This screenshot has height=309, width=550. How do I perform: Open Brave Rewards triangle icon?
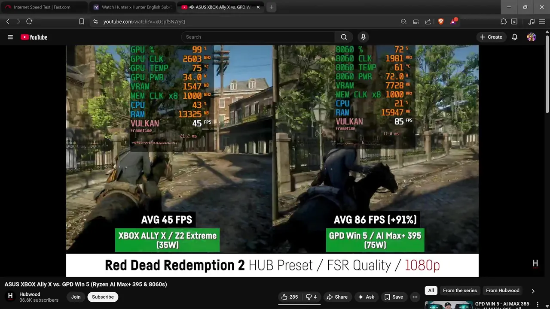coord(453,21)
